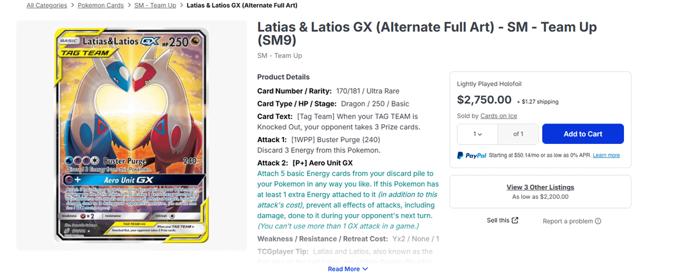Open the Pokemon Cards breadcrumb
The image size is (689, 279).
[x=100, y=6]
